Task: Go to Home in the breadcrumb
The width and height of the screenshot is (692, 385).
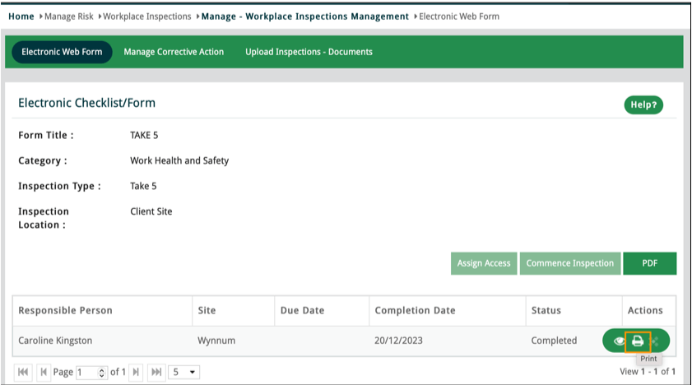Action: click(21, 16)
